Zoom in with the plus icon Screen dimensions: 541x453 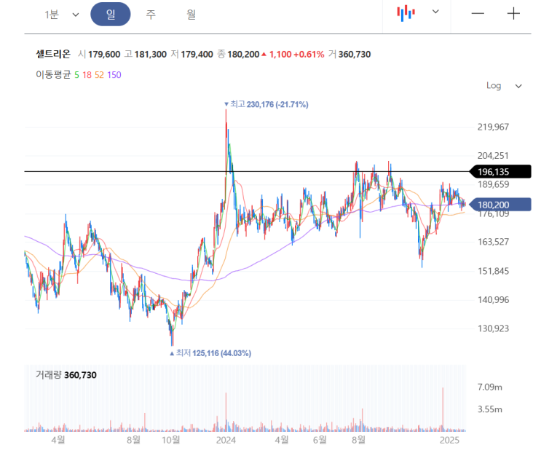513,13
